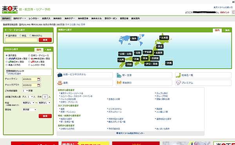Screen dimensions: 235x145
Task: Select 首都圏 region on the map
Action: pos(155,58)
